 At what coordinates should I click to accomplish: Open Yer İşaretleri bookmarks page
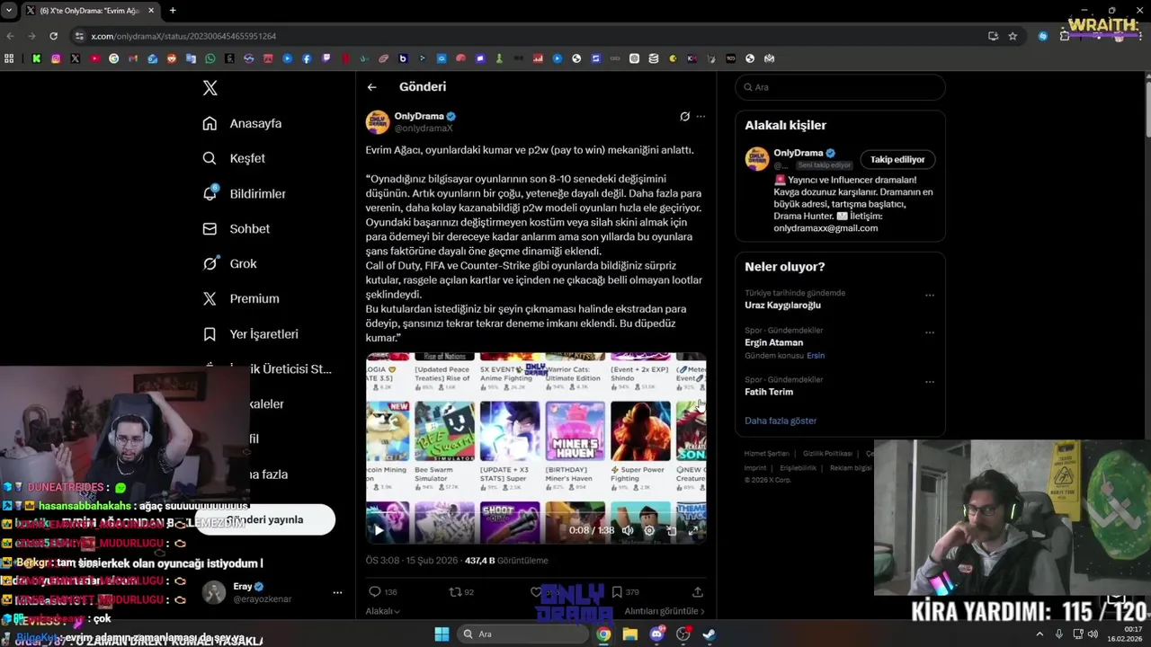250,333
